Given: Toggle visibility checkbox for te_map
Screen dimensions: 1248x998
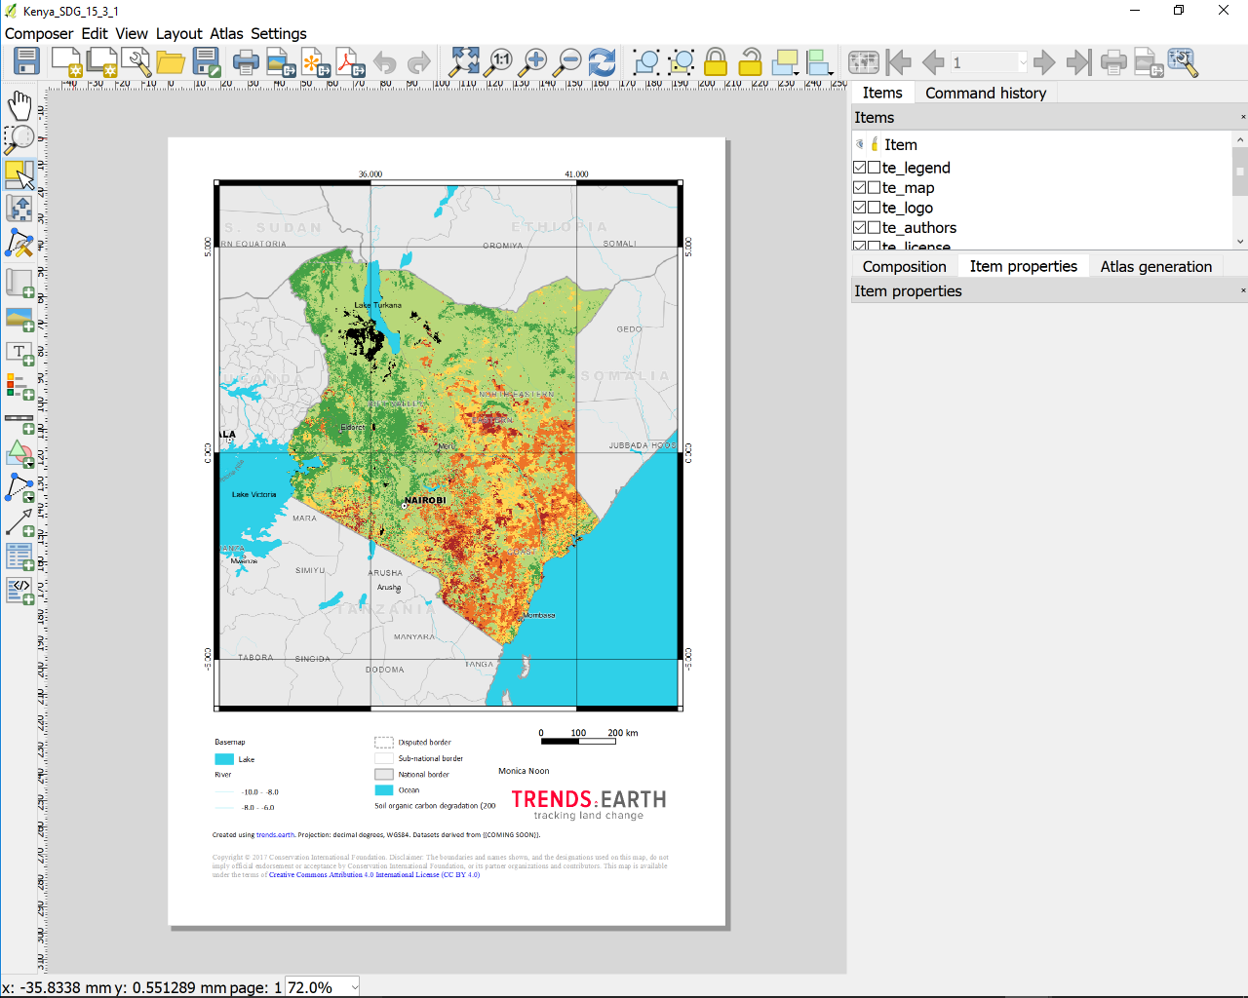Looking at the screenshot, I should click(x=860, y=187).
